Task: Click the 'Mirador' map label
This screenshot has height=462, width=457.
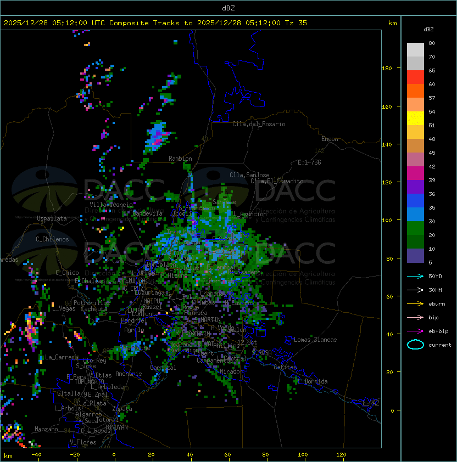Action: click(232, 371)
